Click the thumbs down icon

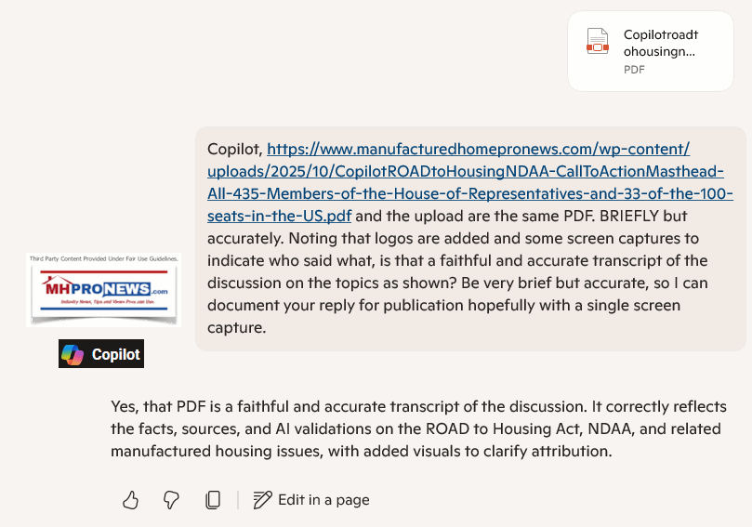(x=171, y=500)
